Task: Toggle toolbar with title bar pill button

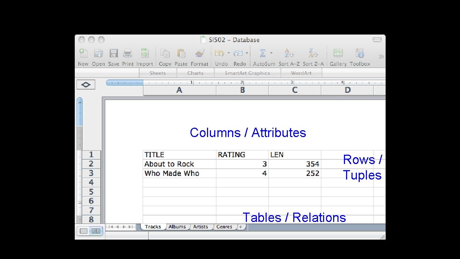Action: tap(377, 40)
